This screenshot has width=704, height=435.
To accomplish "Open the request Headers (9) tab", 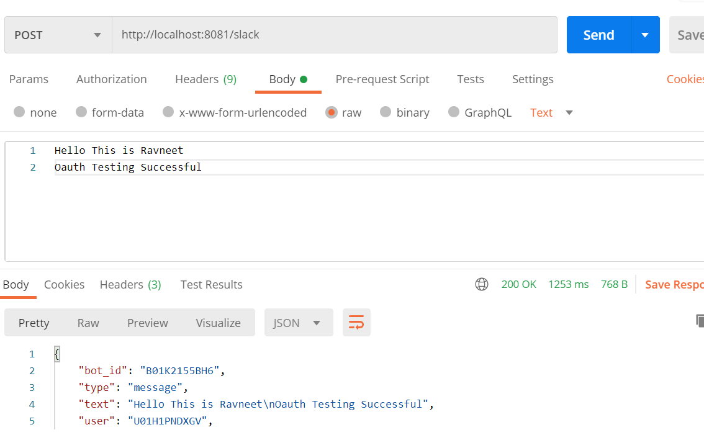I will pyautogui.click(x=205, y=79).
